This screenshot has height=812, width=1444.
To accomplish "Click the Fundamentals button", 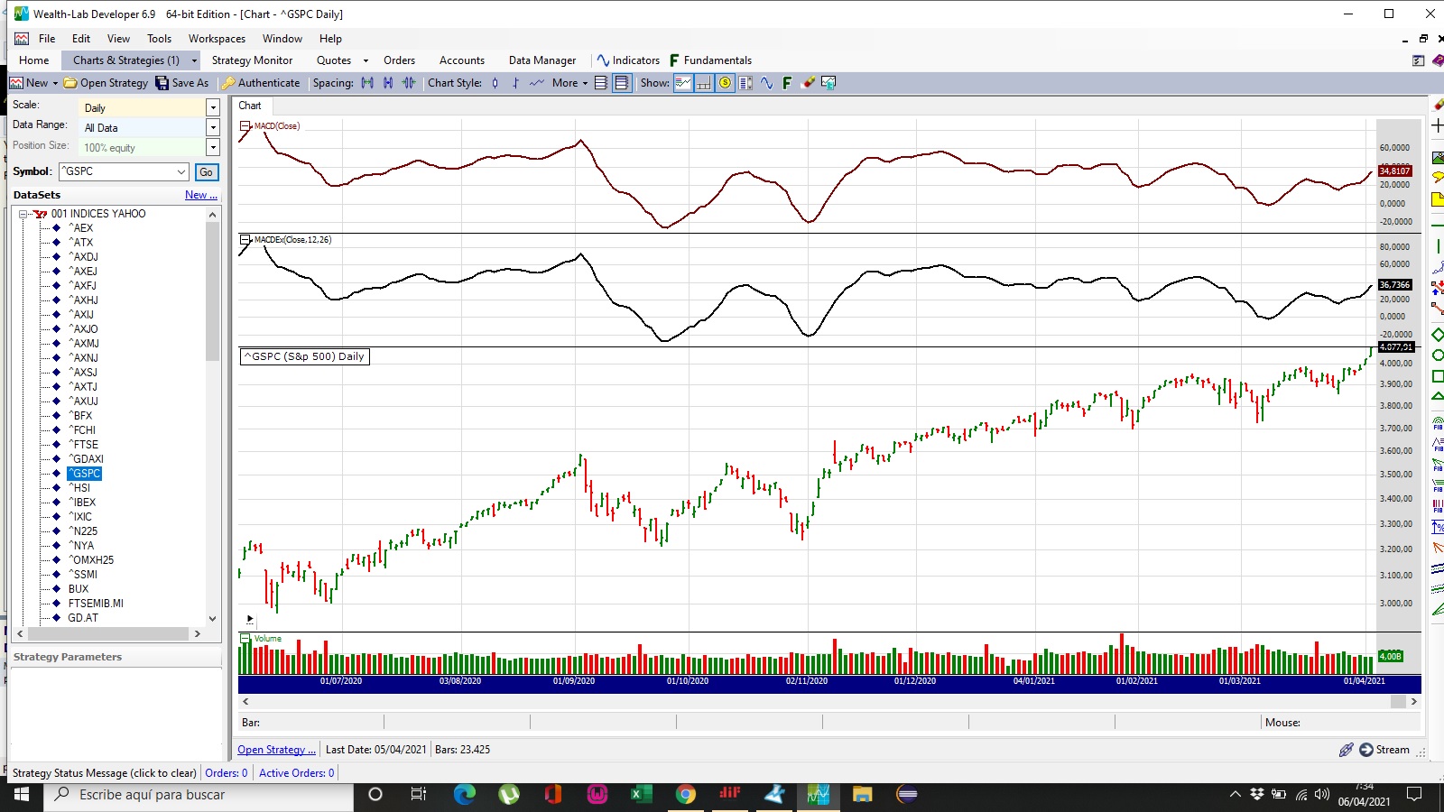I will [710, 60].
